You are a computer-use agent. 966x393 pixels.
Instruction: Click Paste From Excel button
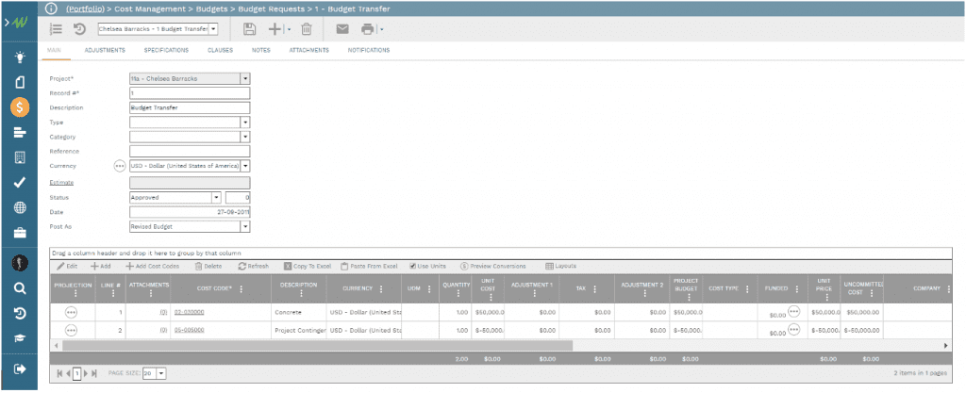369,267
